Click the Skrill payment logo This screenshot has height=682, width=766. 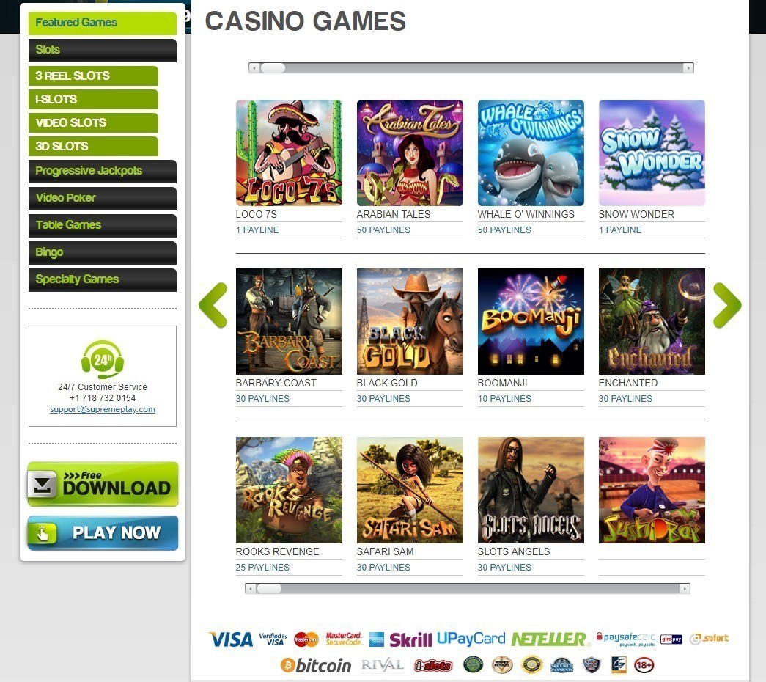coord(410,639)
